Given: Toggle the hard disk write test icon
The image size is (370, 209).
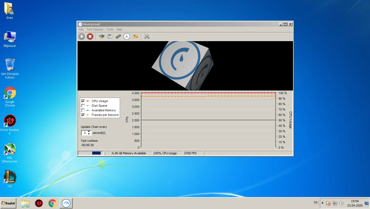Looking at the screenshot, I should coord(110,36).
